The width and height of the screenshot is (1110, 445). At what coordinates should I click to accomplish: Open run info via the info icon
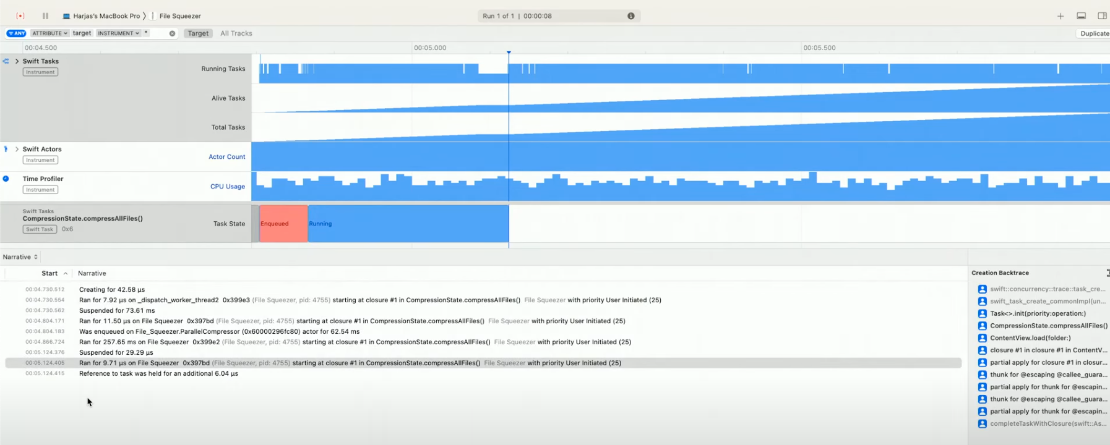(x=630, y=16)
